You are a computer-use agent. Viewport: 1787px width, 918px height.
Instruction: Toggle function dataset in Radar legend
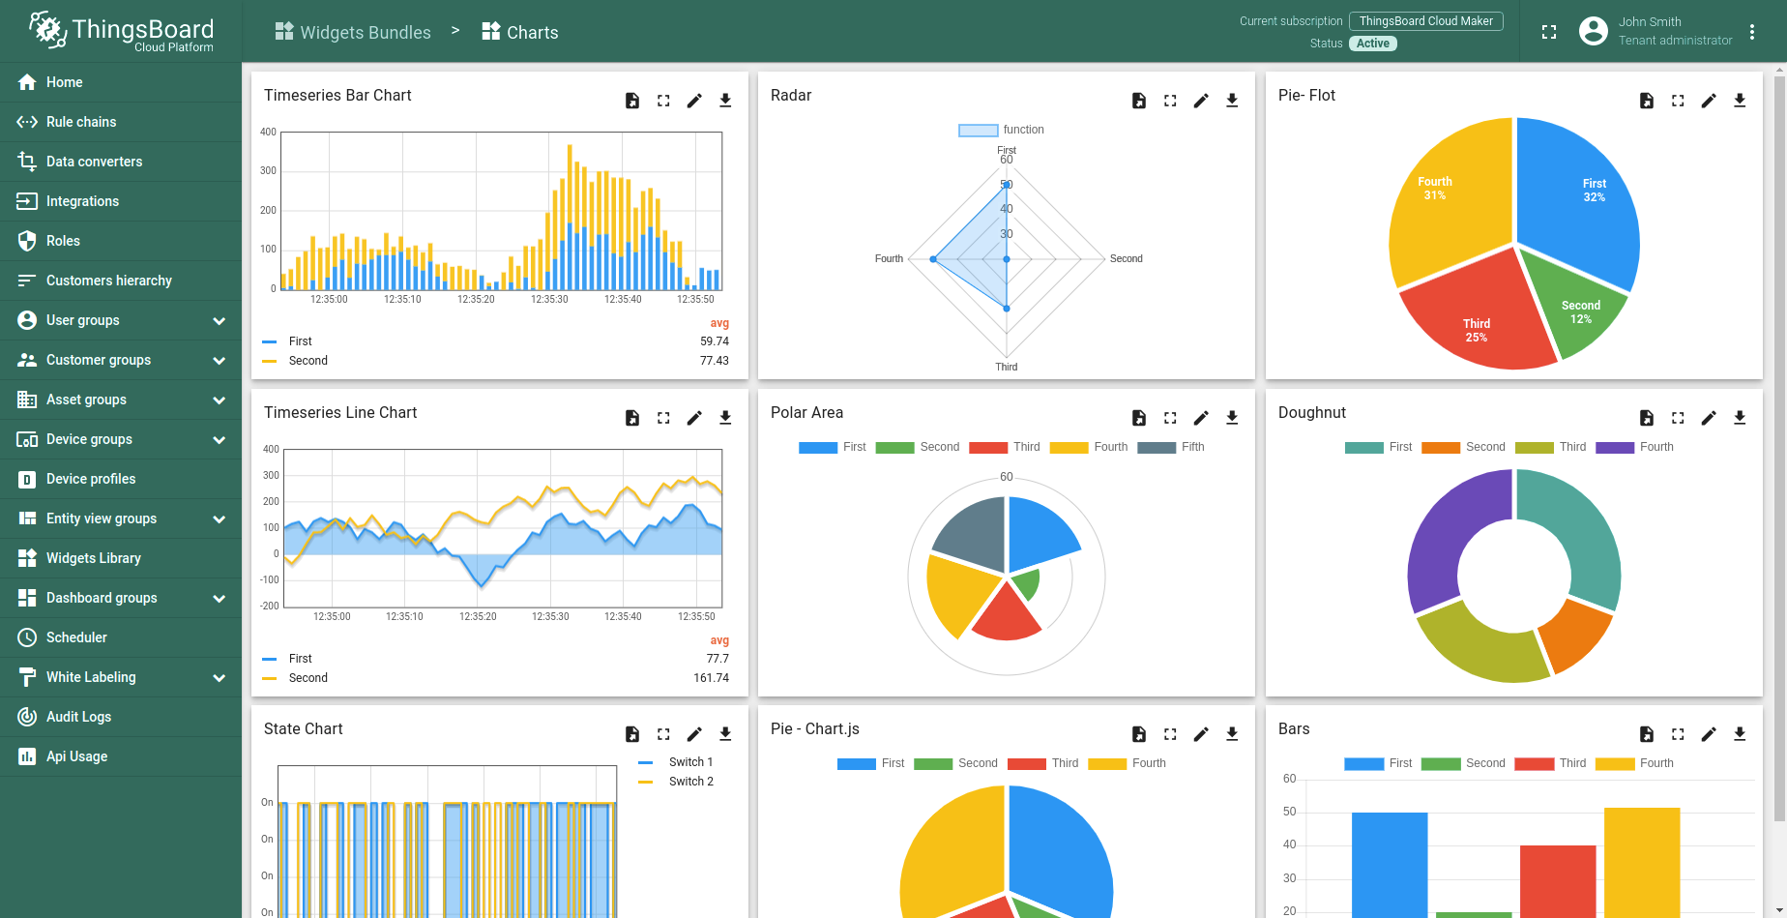pos(1001,130)
